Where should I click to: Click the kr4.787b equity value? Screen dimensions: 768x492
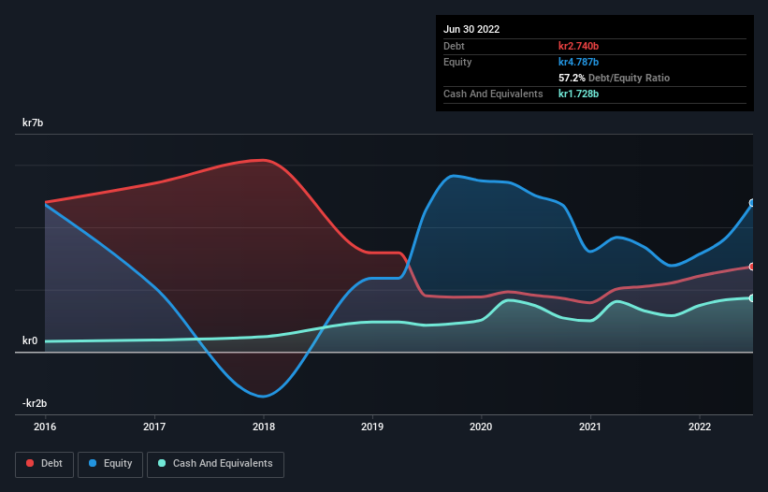coord(578,62)
